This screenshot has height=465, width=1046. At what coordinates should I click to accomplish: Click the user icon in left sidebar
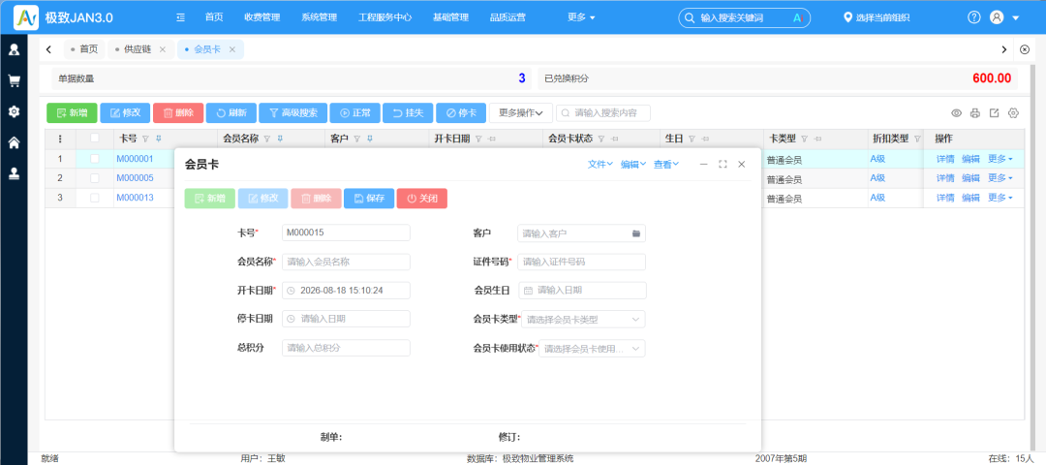[14, 49]
